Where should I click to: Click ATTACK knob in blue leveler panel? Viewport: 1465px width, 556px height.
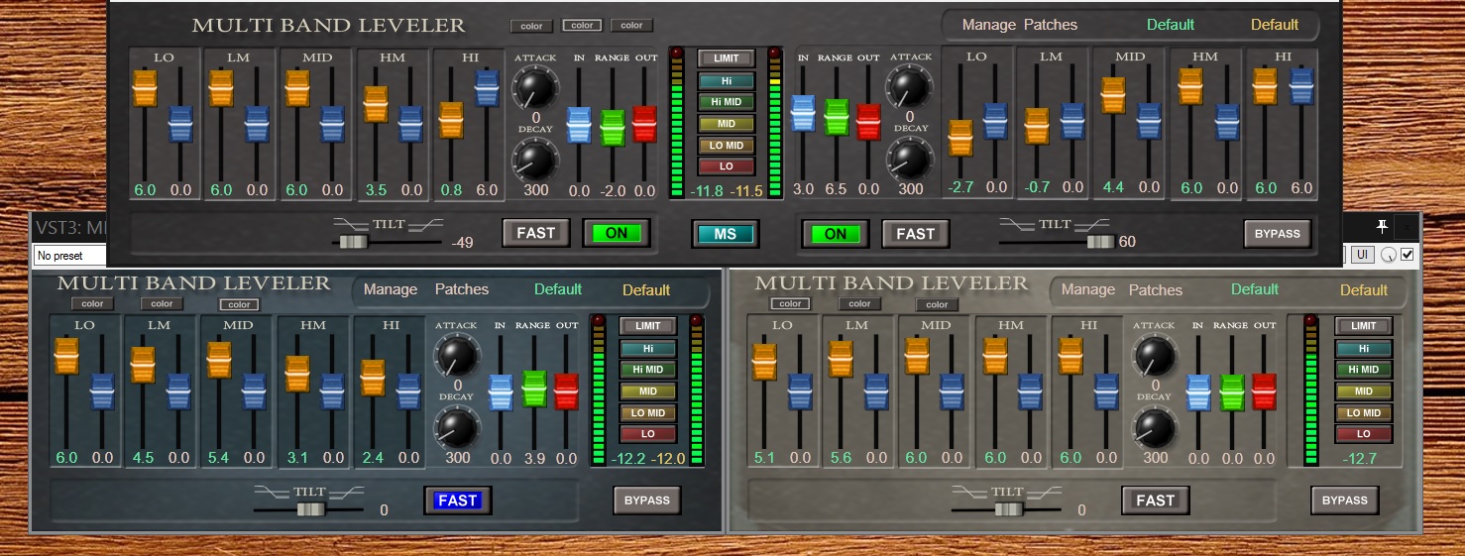tap(457, 355)
